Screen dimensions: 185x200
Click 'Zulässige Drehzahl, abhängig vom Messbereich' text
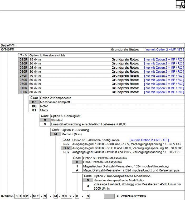(137, 186)
